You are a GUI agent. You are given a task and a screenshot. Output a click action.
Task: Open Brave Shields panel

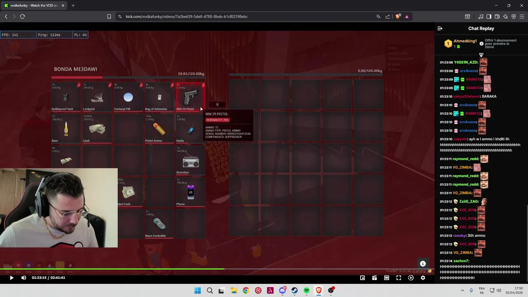398,16
